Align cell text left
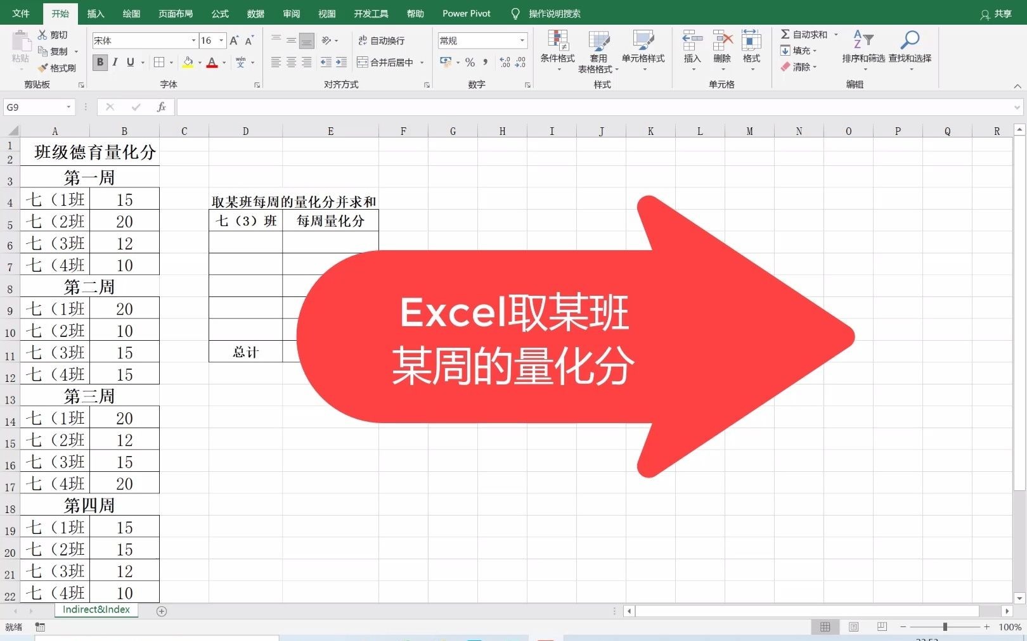Image resolution: width=1027 pixels, height=641 pixels. click(x=276, y=62)
